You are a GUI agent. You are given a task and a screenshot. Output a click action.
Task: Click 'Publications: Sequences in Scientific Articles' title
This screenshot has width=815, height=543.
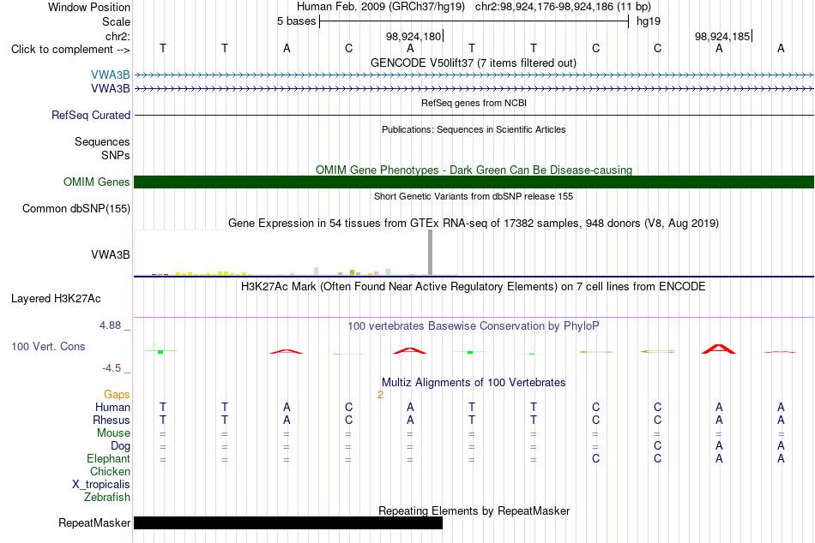[474, 129]
